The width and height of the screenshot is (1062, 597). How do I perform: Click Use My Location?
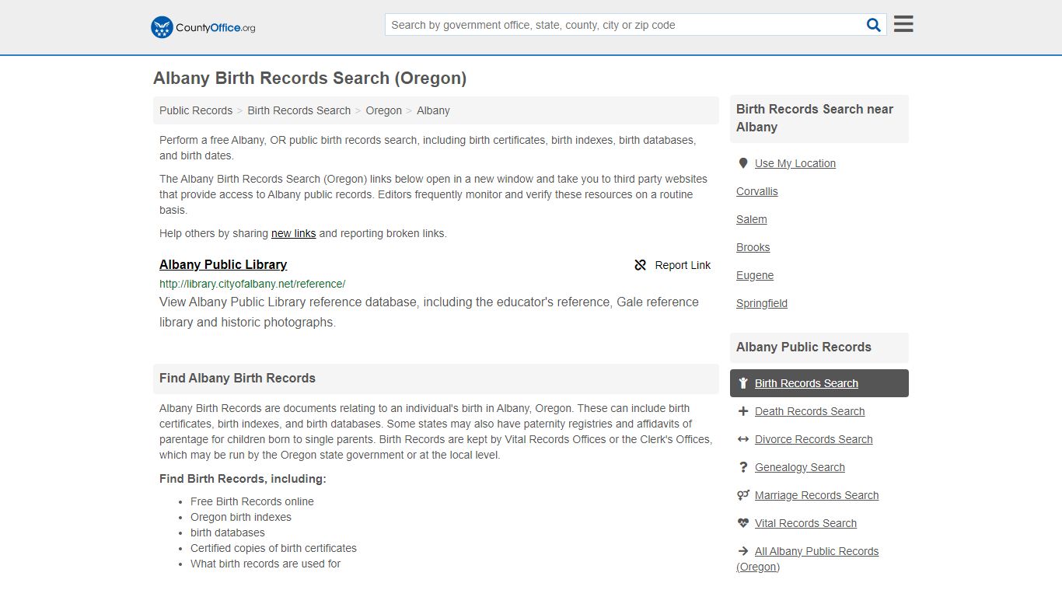pyautogui.click(x=795, y=163)
